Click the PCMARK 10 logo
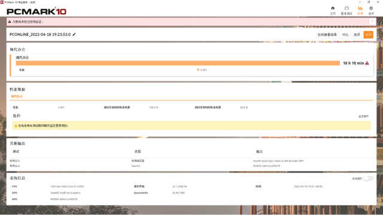 click(x=37, y=11)
